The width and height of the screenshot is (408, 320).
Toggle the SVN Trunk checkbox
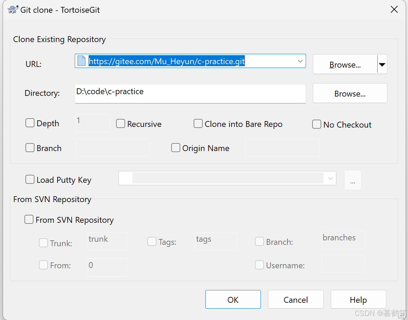tap(43, 243)
